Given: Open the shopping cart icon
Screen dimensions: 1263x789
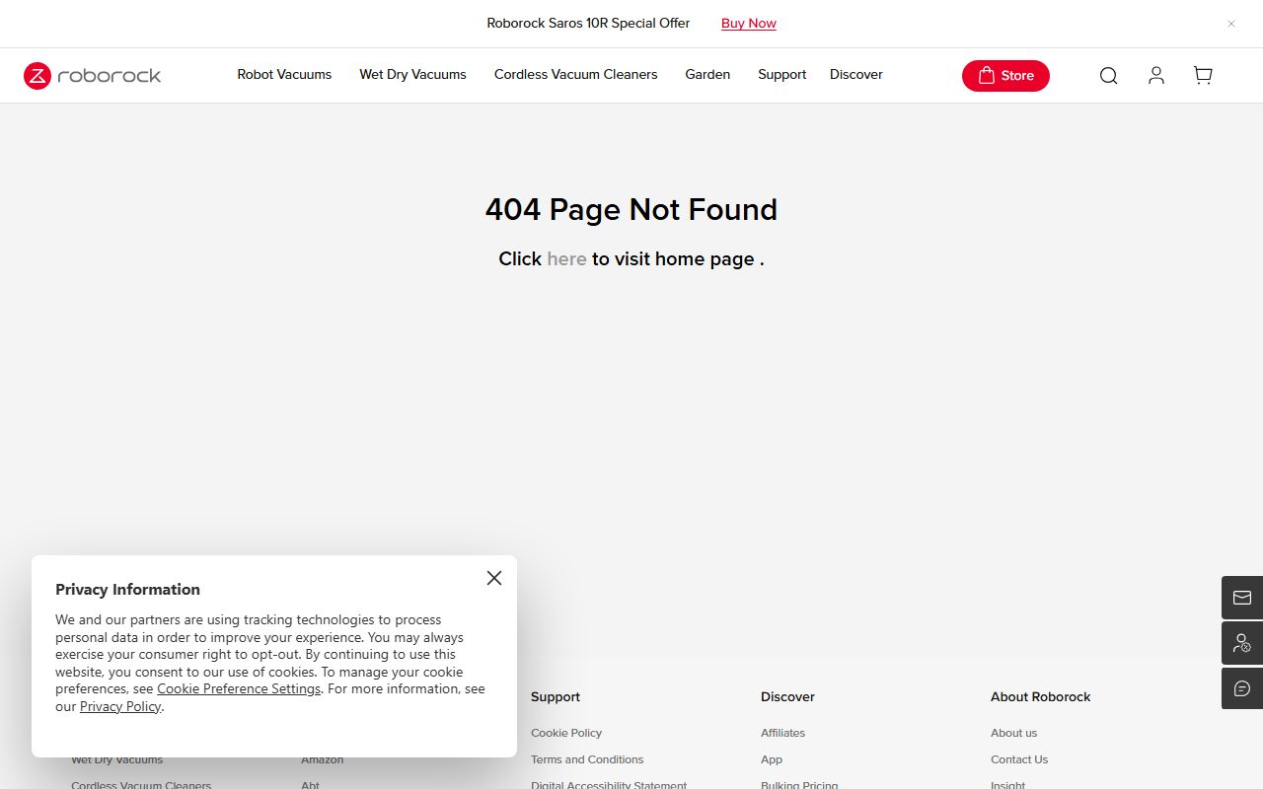Looking at the screenshot, I should [1203, 75].
